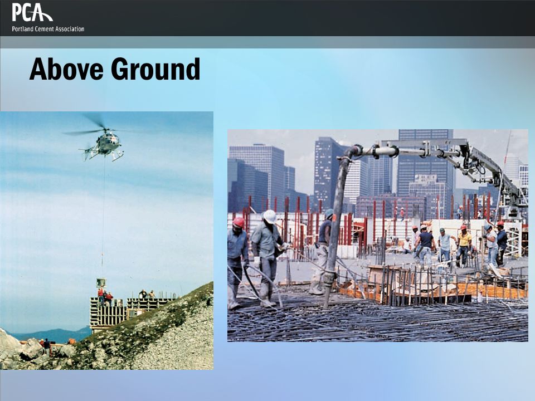Select the 'Above Ground' slide title
Viewport: 535px width, 401px height.
tap(115, 69)
